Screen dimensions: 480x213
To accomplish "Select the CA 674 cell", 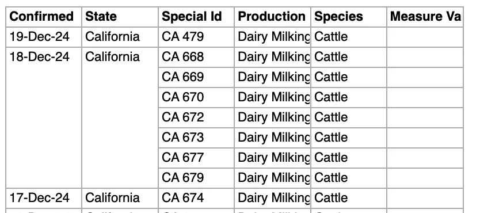I will 196,198.
